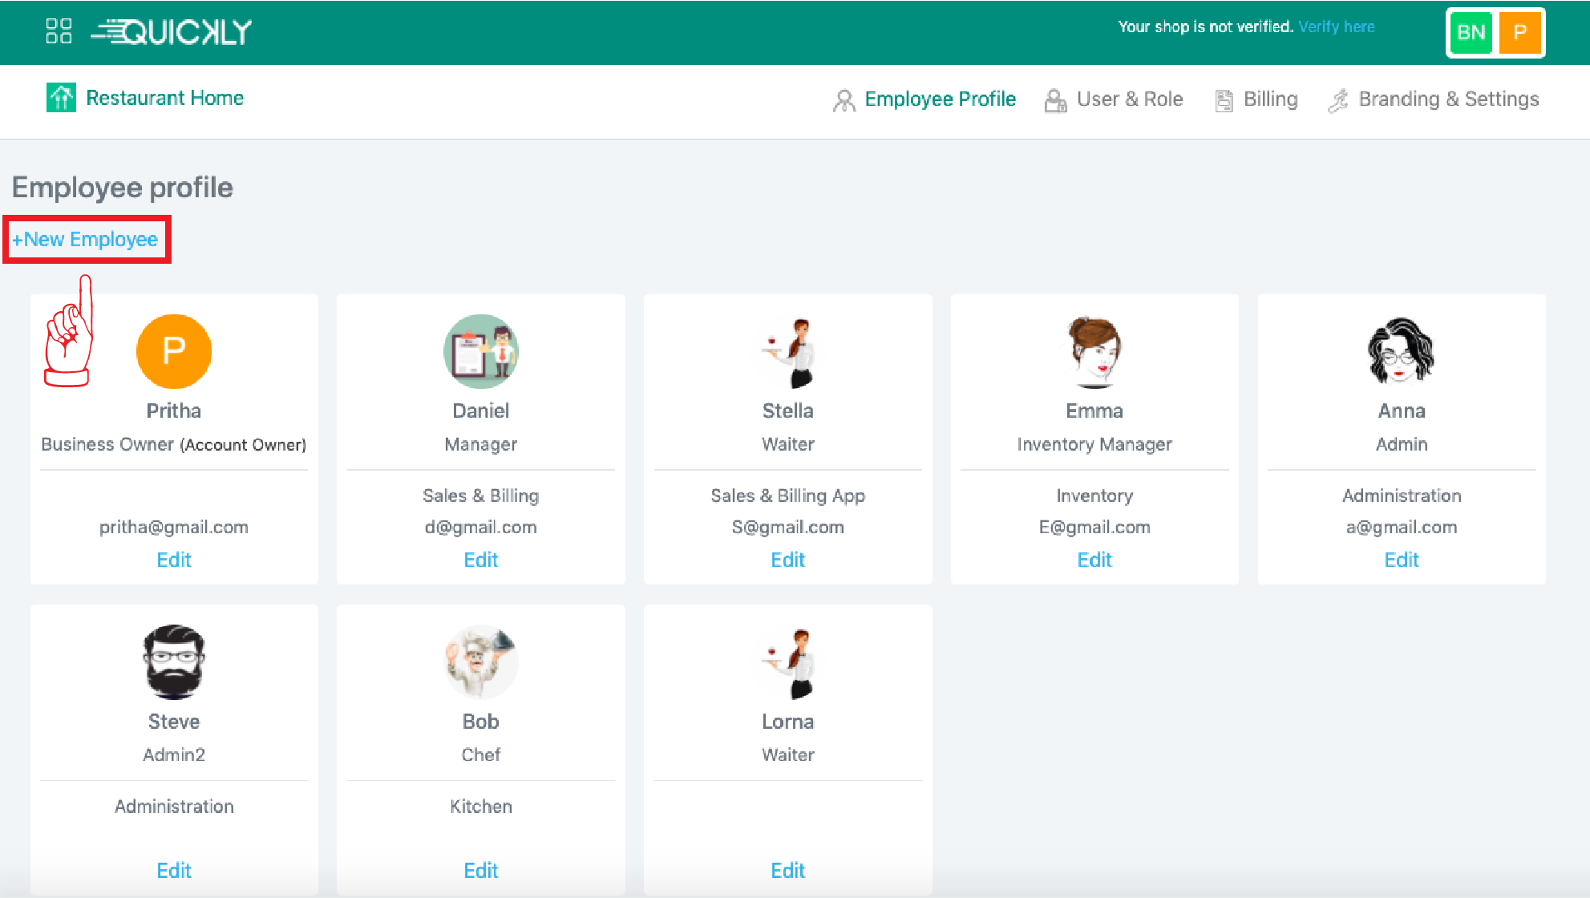
Task: Click Verify here to verify the shop
Action: pyautogui.click(x=1337, y=26)
